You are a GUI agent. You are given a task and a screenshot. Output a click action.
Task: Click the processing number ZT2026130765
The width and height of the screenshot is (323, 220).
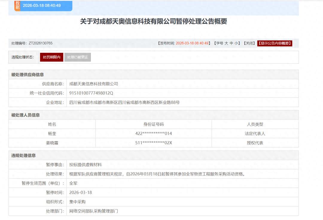[x=40, y=43]
